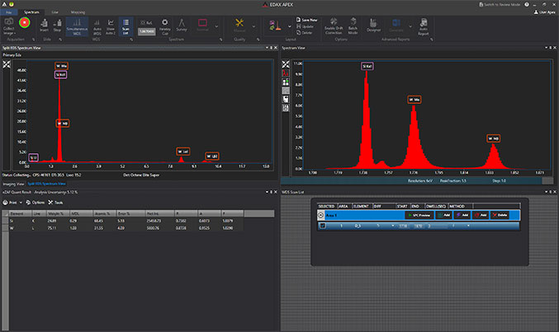Toggle Simultaneous WDS mode
Viewport: 559px width, 332px height.
[x=77, y=26]
